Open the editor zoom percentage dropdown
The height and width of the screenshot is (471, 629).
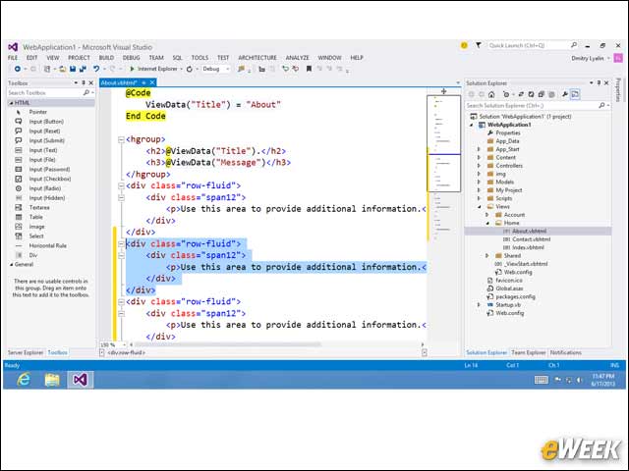(x=125, y=344)
